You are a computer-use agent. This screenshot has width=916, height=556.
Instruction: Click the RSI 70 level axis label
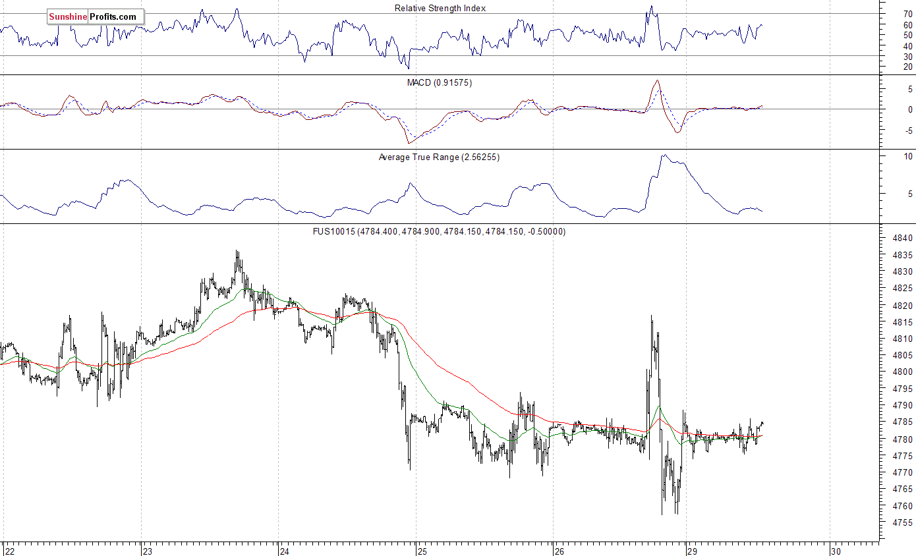click(x=907, y=14)
